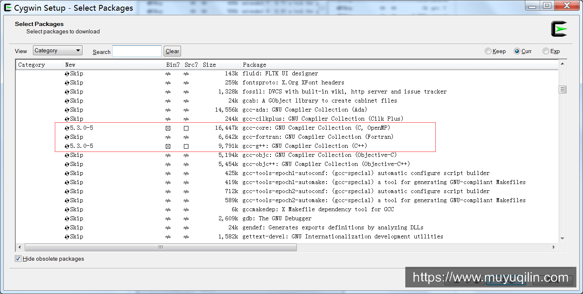Click 'fontsproto: X.Org XFont headers' text
This screenshot has height=294, width=583.
(294, 83)
